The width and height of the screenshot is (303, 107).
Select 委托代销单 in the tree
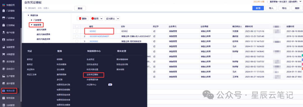point(41,30)
